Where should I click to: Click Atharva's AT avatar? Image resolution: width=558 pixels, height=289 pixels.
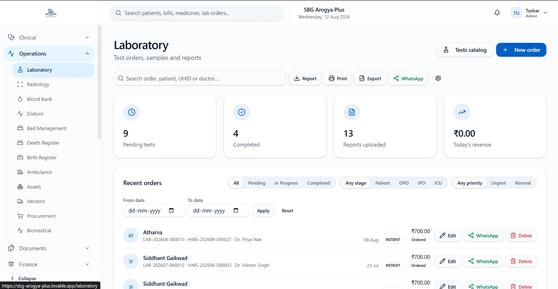click(131, 236)
